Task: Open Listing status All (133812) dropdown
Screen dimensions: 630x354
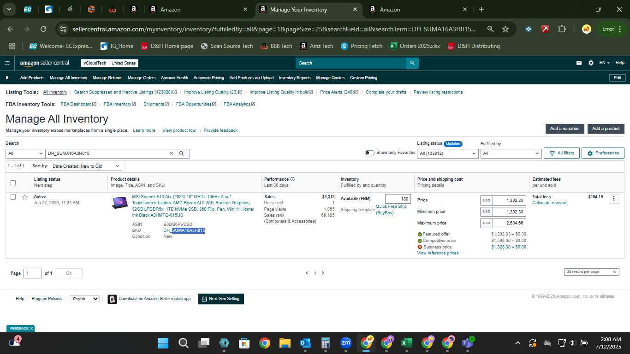Action: click(x=447, y=153)
